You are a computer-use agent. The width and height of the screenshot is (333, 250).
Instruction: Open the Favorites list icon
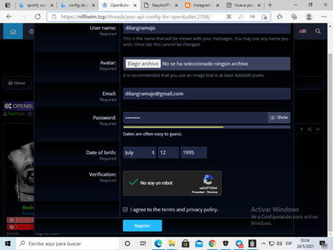pos(280,16)
